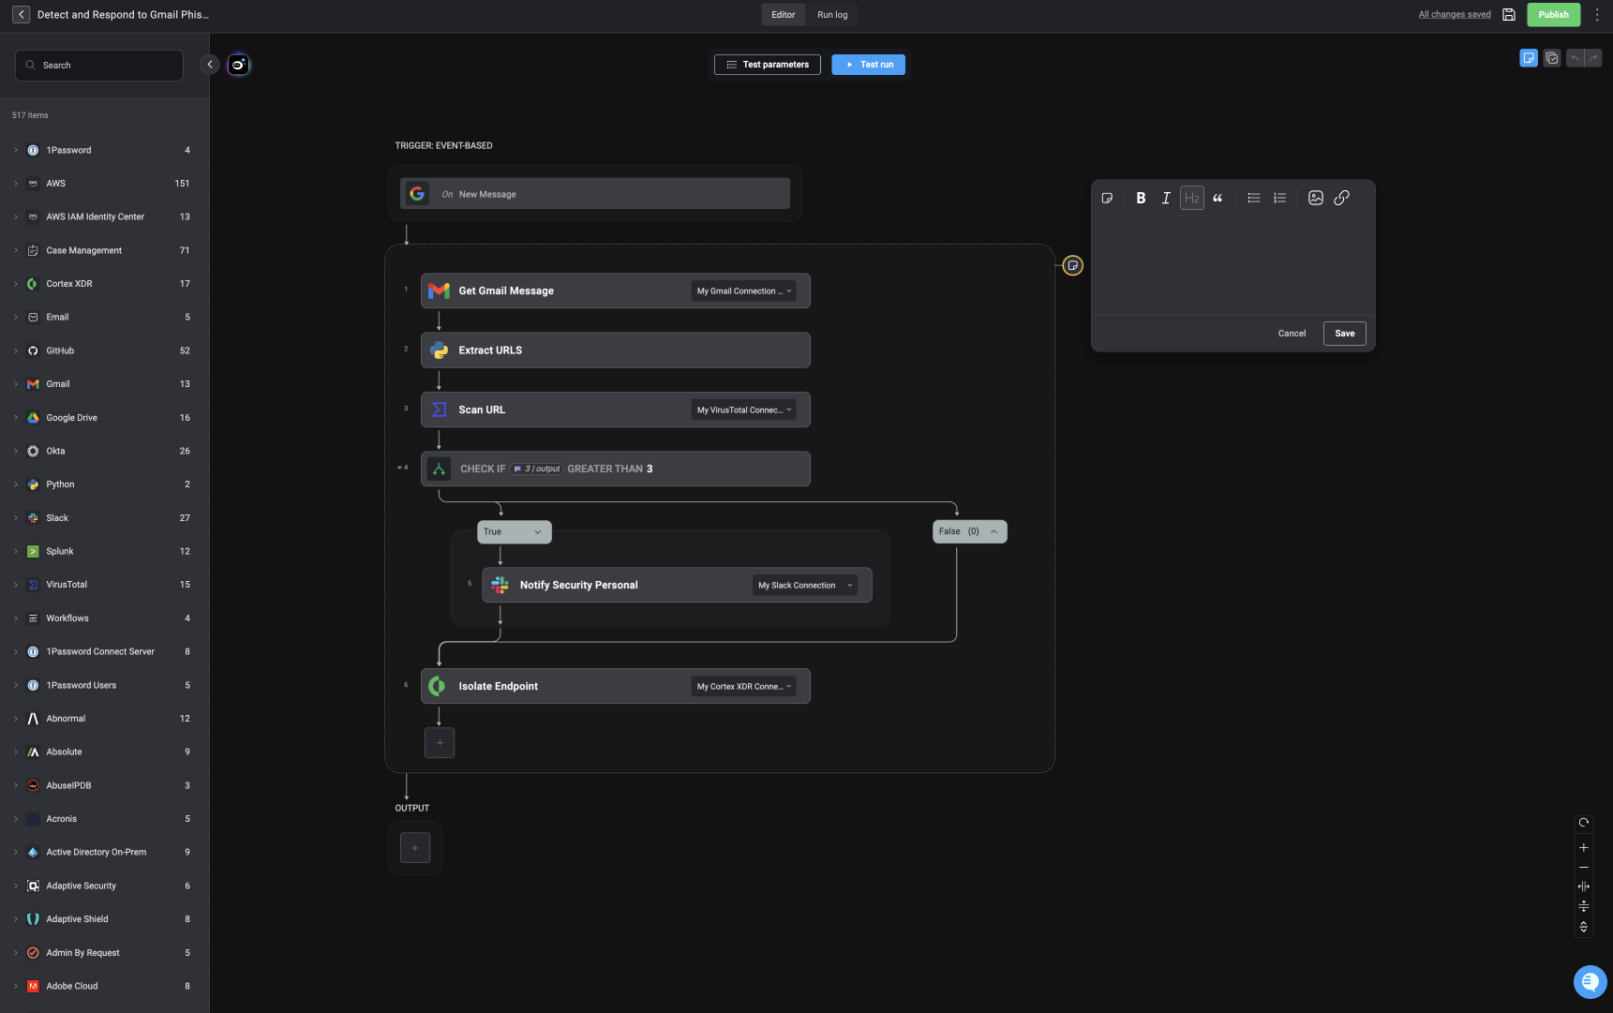Image resolution: width=1613 pixels, height=1013 pixels.
Task: Apply bold formatting in the note editor
Action: click(1141, 198)
